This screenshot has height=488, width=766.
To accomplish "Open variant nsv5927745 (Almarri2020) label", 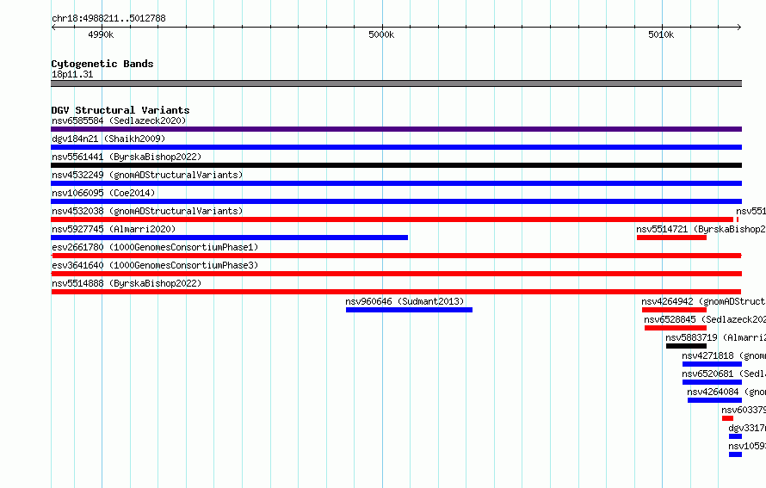I will click(x=114, y=229).
